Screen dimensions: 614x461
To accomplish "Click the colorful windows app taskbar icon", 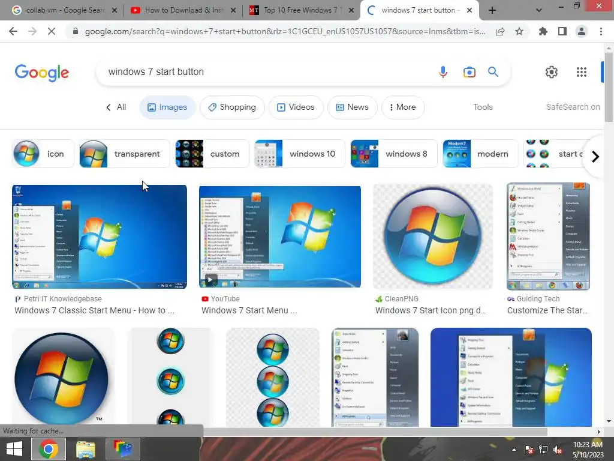I will coord(123,449).
